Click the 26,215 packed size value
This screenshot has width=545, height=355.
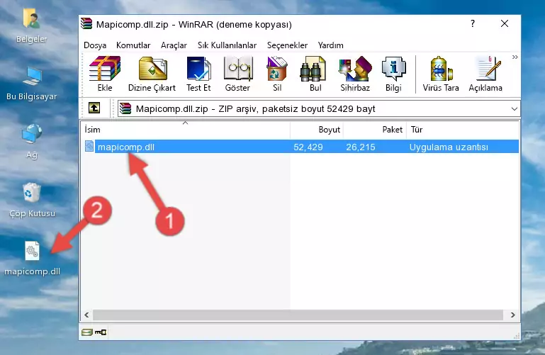click(x=361, y=147)
